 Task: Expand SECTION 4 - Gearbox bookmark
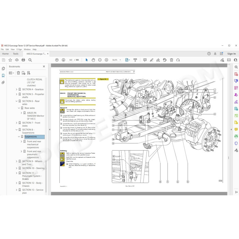click(16, 89)
